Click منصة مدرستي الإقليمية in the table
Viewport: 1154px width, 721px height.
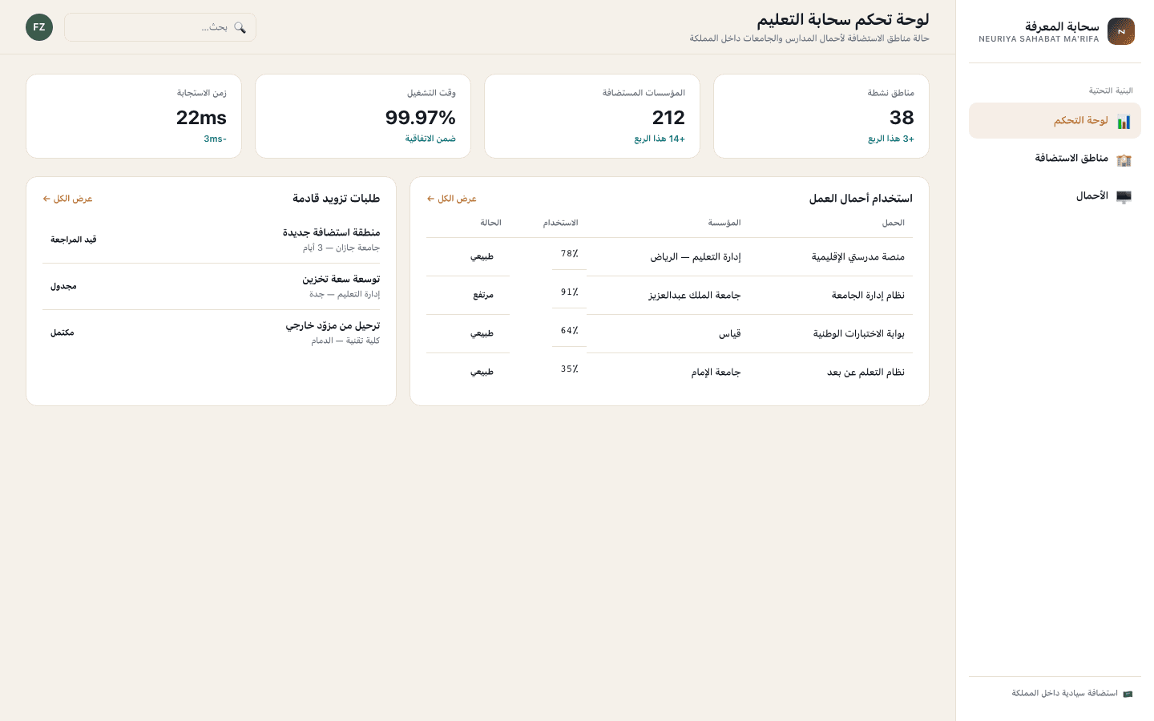[858, 257]
